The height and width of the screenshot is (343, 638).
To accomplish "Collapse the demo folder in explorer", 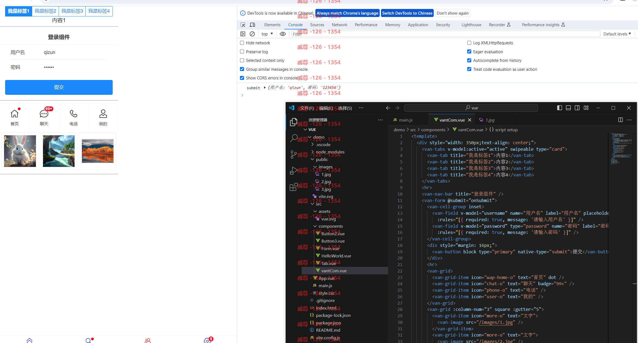I will point(310,137).
